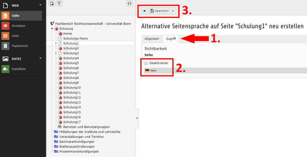The height and width of the screenshot is (157, 307).
Task: Collapse page tree panel with side arrow
Action: click(137, 118)
